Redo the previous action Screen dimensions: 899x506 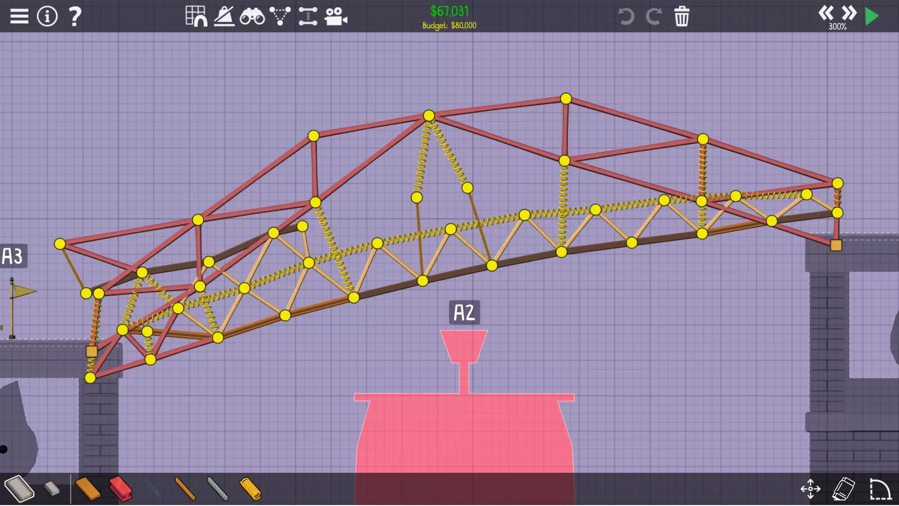click(654, 17)
